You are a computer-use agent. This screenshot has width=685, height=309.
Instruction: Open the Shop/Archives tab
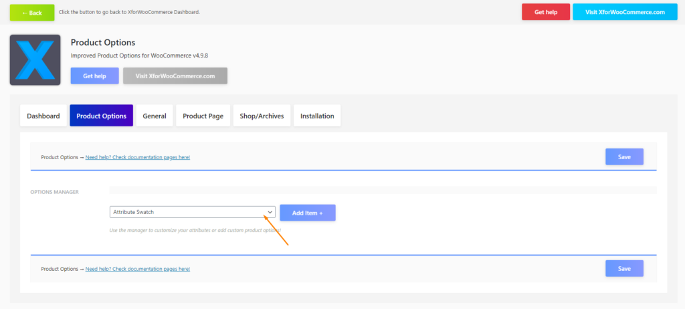click(x=262, y=116)
